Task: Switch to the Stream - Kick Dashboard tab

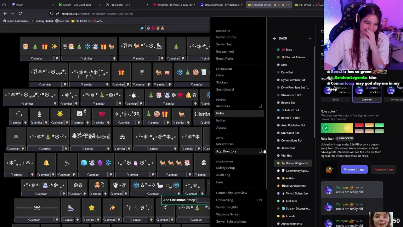Action: coord(77,5)
